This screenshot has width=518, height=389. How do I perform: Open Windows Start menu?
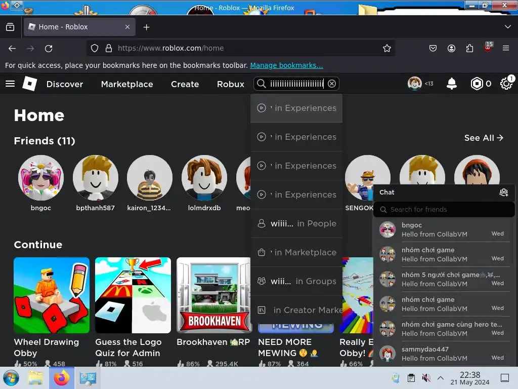coord(11,378)
